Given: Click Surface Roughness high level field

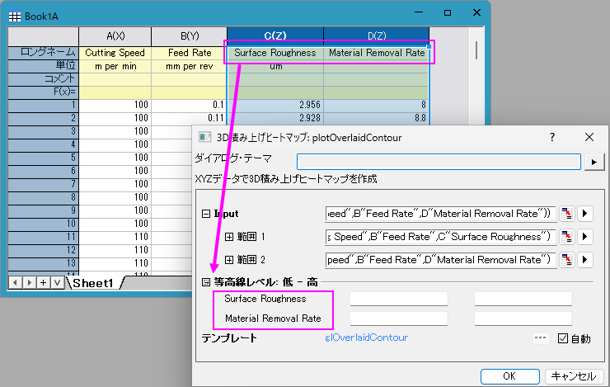Looking at the screenshot, I should (x=523, y=299).
